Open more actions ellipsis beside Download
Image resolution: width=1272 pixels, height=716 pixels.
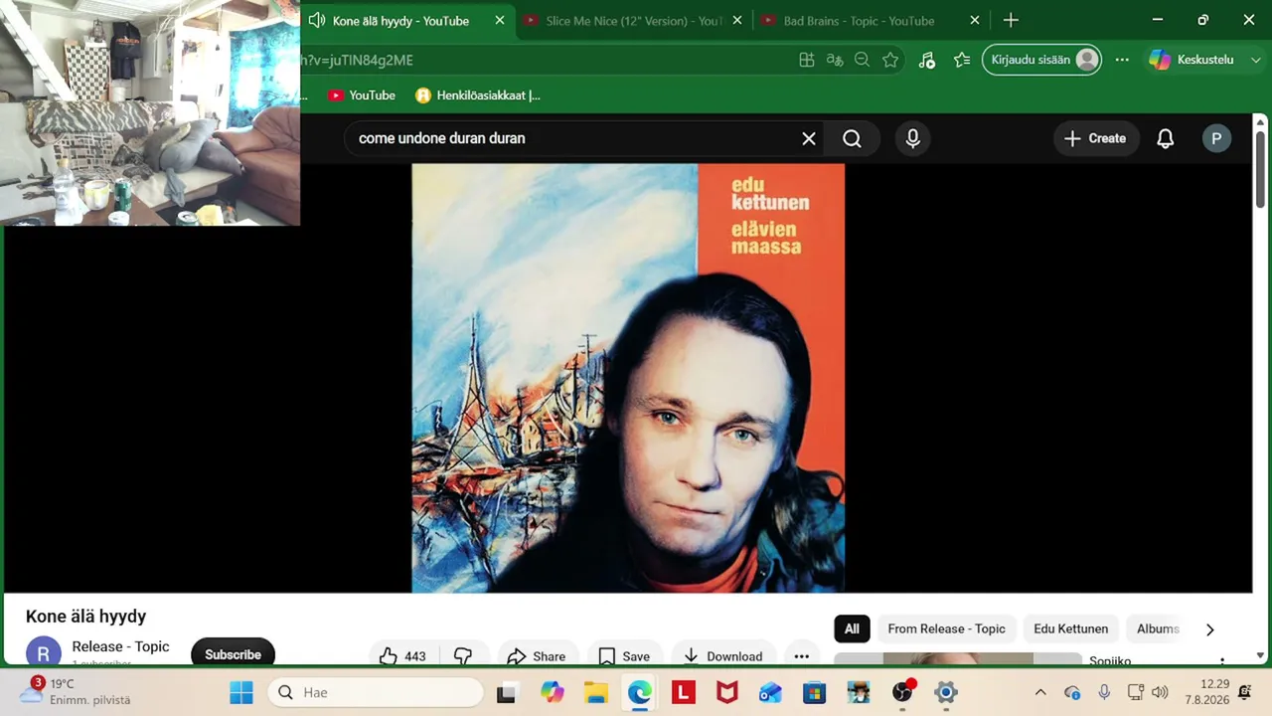(802, 655)
